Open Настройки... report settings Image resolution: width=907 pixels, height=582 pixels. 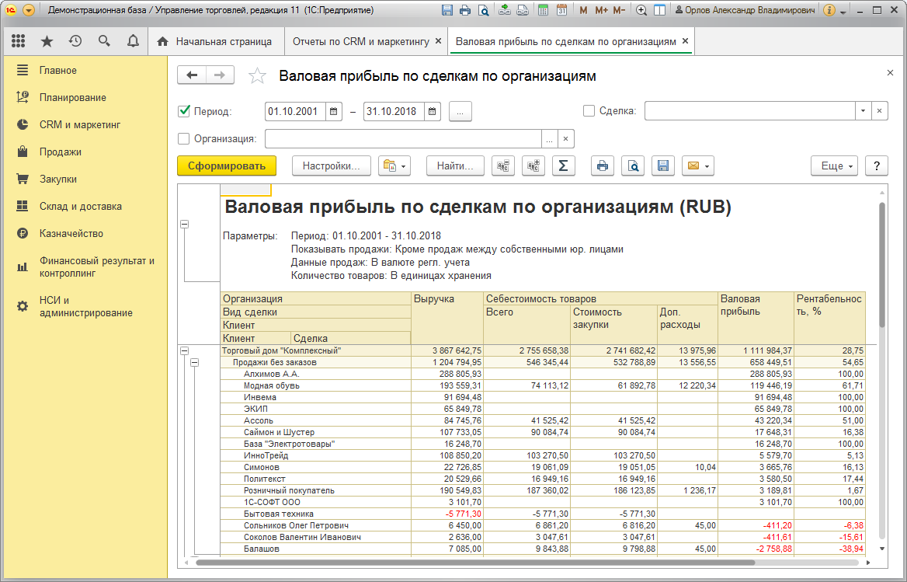[332, 166]
